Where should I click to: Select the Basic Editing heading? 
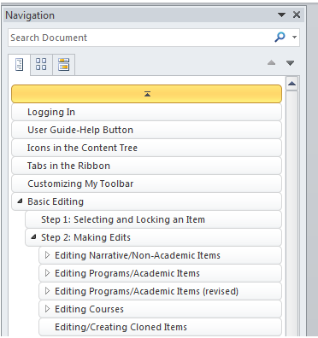point(146,201)
